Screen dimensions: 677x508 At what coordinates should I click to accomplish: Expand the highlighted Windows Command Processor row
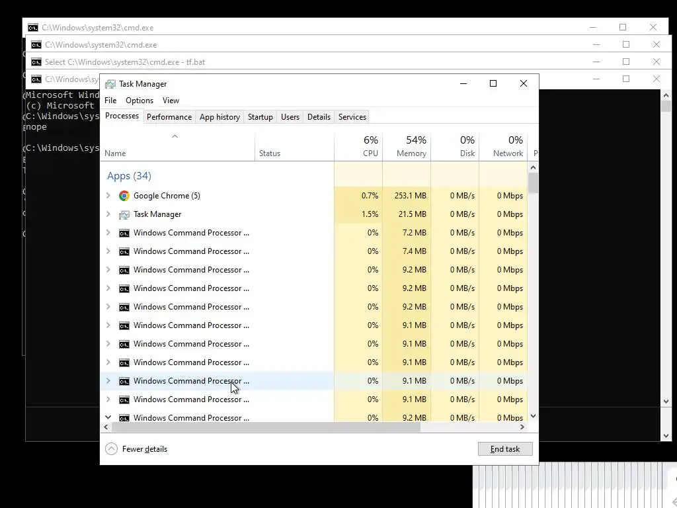tap(108, 380)
